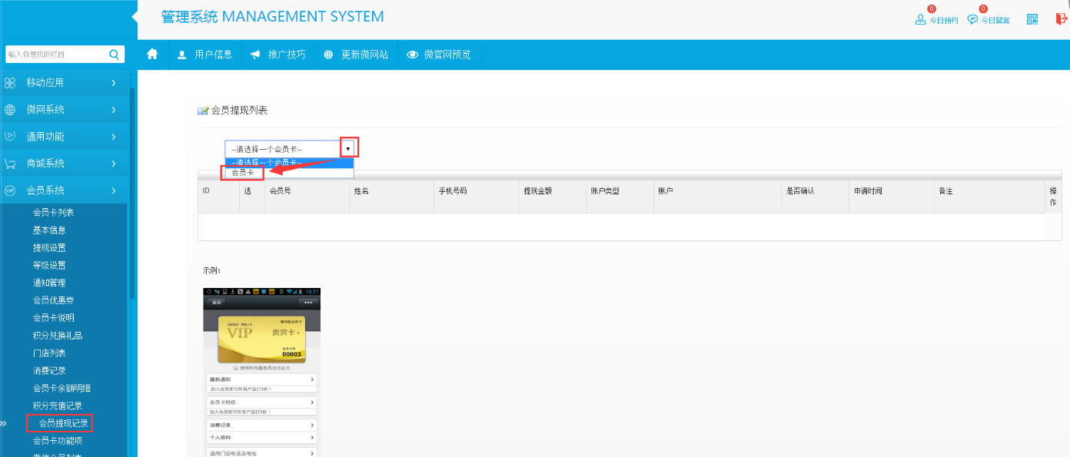Click 微官网预览 preview button
This screenshot has width=1070, height=457.
pyautogui.click(x=439, y=55)
